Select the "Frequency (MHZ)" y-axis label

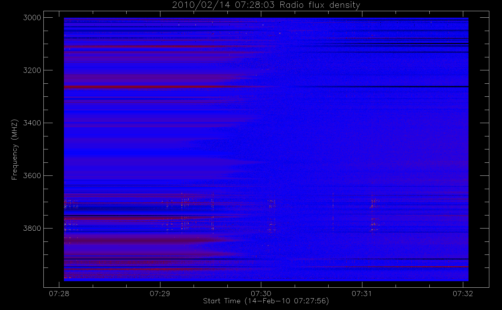point(14,149)
